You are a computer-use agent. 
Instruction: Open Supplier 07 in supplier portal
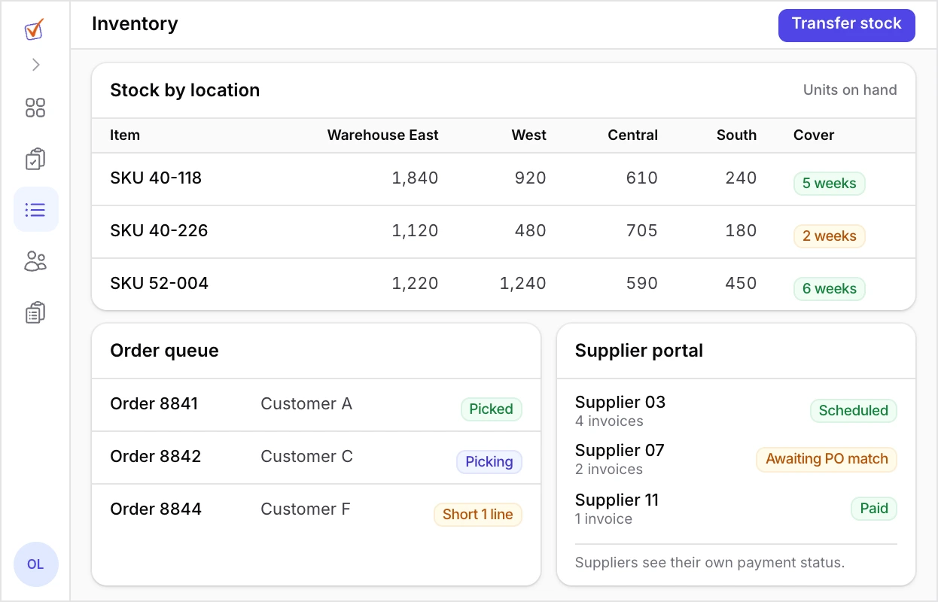tap(620, 451)
